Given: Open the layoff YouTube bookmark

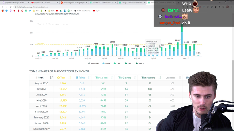Looking at the screenshot, I should click(96, 11).
